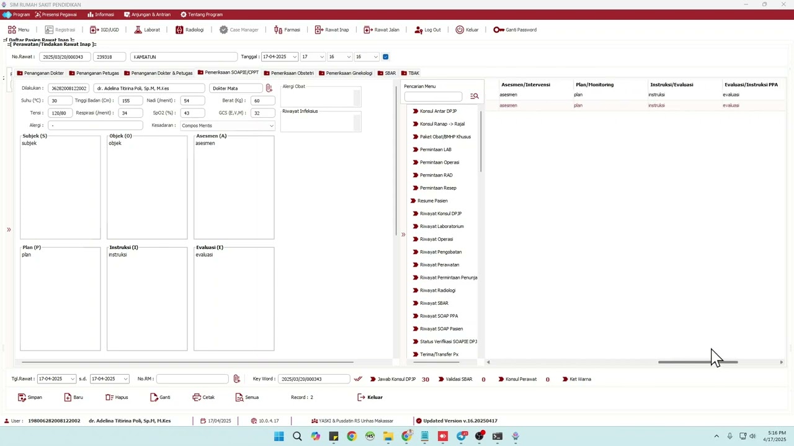Open the Informasi menu
This screenshot has height=446, width=794.
pos(100,14)
